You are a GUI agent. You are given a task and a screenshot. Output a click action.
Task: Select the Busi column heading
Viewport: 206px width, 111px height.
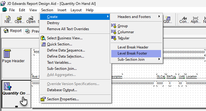[x=35, y=77]
